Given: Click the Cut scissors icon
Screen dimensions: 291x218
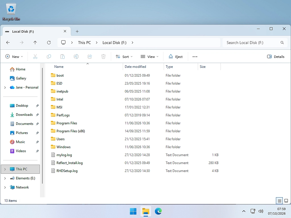Looking at the screenshot, I should click(35, 56).
